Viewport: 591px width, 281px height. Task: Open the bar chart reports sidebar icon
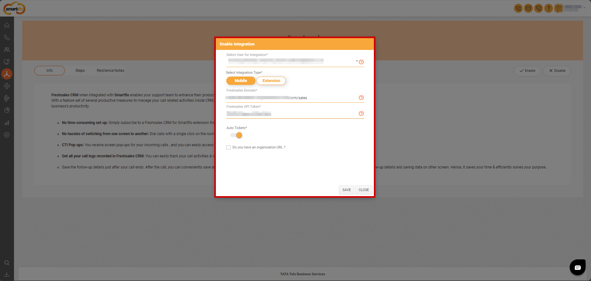(x=7, y=123)
